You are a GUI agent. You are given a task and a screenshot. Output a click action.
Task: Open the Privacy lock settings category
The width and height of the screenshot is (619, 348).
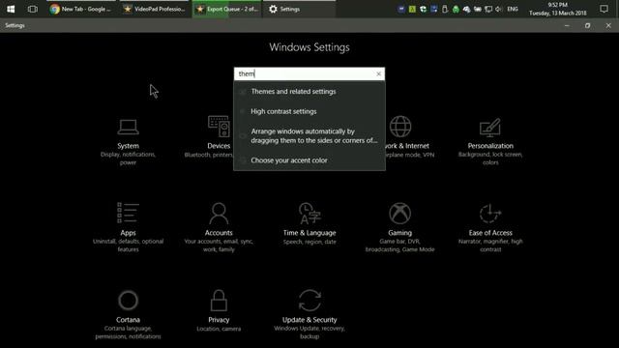219,311
